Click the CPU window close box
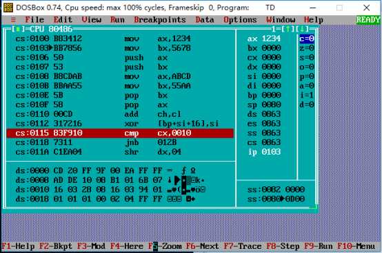This screenshot has height=253, width=382. point(18,30)
